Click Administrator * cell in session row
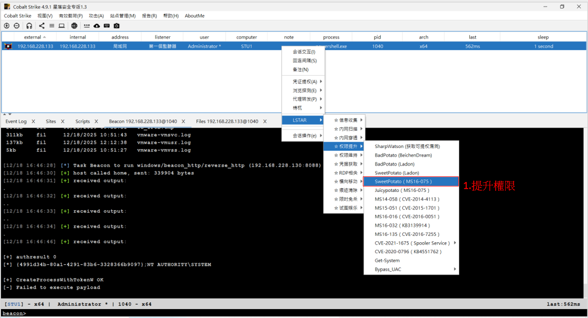Image resolution: width=588 pixels, height=318 pixels. tap(204, 46)
